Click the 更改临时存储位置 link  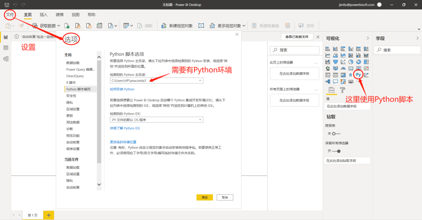pyautogui.click(x=123, y=142)
